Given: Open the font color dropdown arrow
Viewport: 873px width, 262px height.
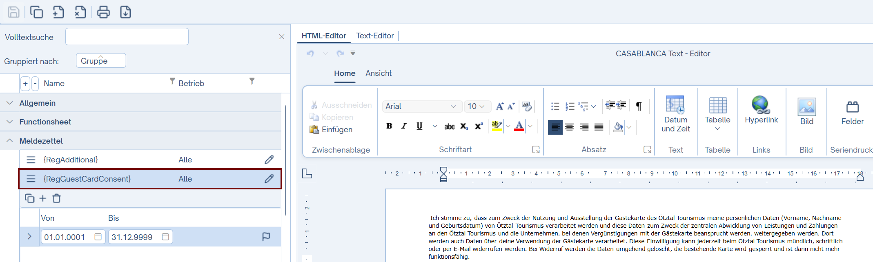Looking at the screenshot, I should coord(530,127).
